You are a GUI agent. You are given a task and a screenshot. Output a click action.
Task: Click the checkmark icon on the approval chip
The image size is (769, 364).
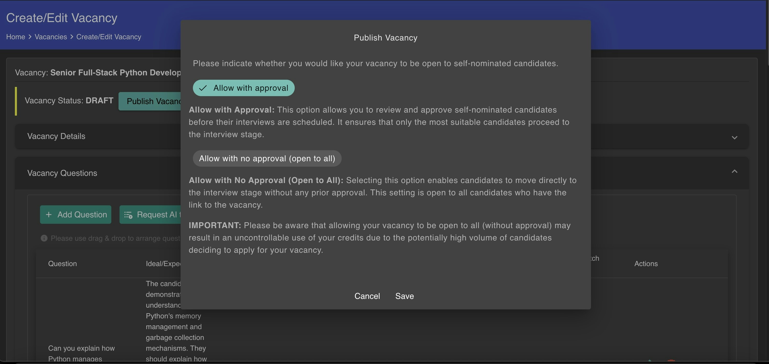tap(203, 88)
